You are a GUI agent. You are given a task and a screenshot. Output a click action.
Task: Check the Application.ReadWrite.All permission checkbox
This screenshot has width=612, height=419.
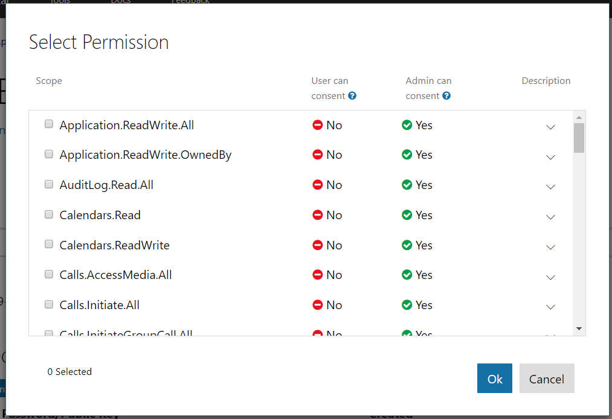tap(48, 124)
